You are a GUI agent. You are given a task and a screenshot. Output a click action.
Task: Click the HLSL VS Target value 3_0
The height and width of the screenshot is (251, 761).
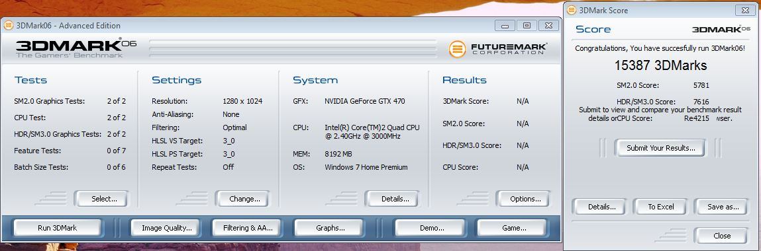point(228,141)
